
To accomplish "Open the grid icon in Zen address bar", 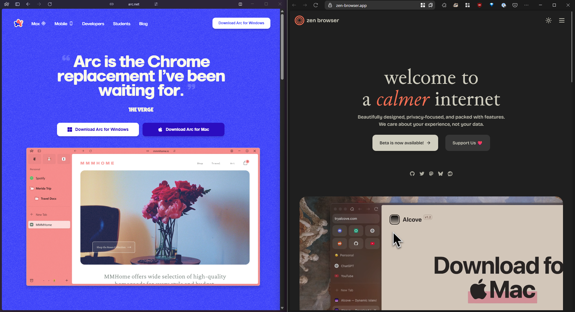I will click(x=423, y=5).
